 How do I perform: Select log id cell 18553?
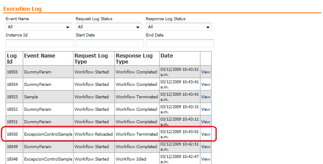pyautogui.click(x=14, y=97)
